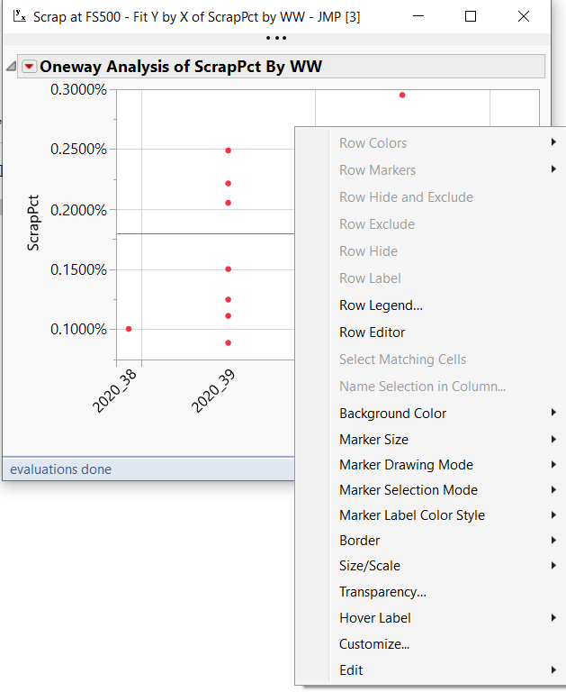Select Marker Label Color Style entry
This screenshot has width=566, height=692.
tap(411, 515)
